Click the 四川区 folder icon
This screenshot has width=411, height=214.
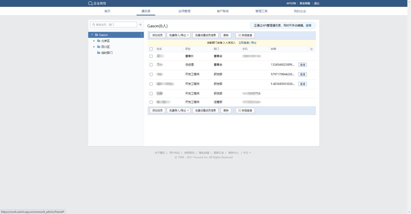[x=99, y=47]
